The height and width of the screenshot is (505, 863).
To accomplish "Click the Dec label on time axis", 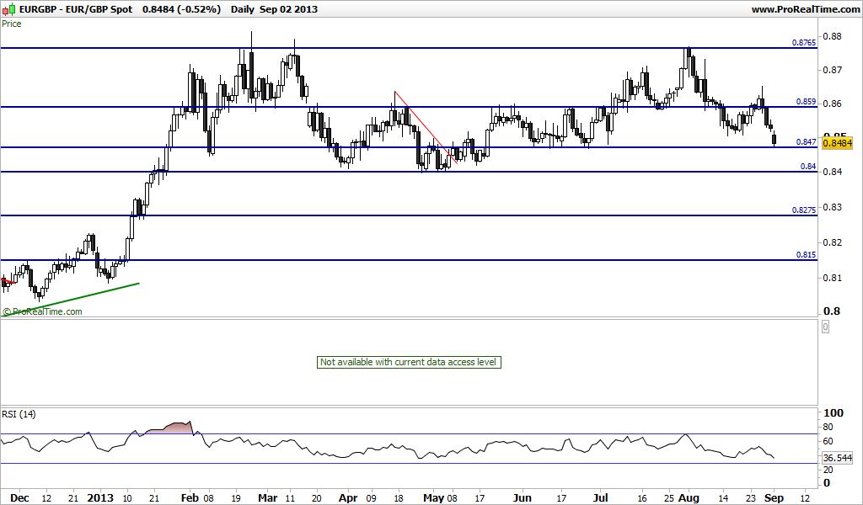I will [20, 498].
